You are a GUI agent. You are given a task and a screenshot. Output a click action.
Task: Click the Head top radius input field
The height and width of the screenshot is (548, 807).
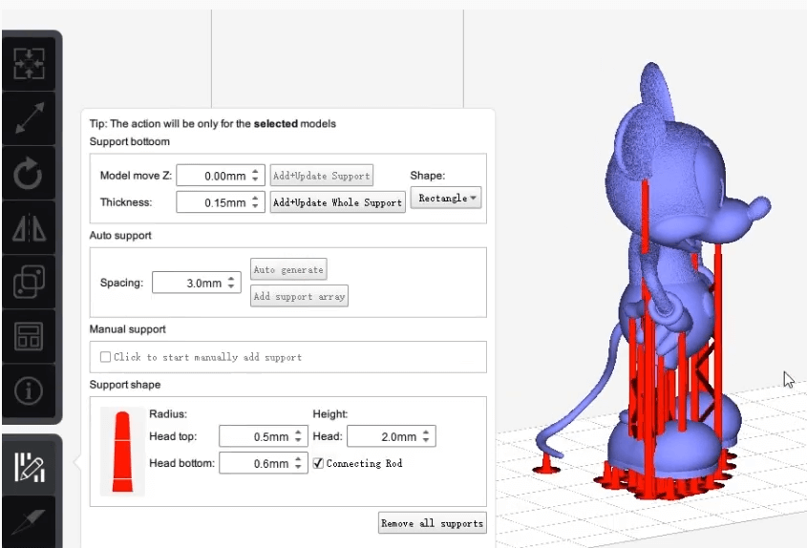(x=255, y=436)
